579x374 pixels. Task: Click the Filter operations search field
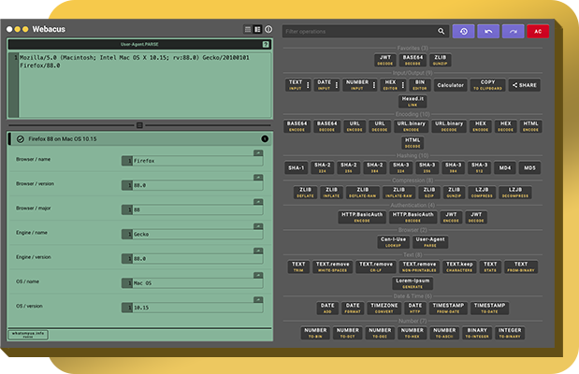click(x=358, y=32)
